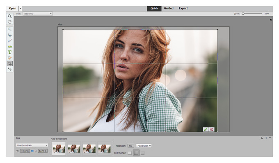Choose the rule of thirds overlay
This screenshot has width=279, height=163.
[136, 153]
